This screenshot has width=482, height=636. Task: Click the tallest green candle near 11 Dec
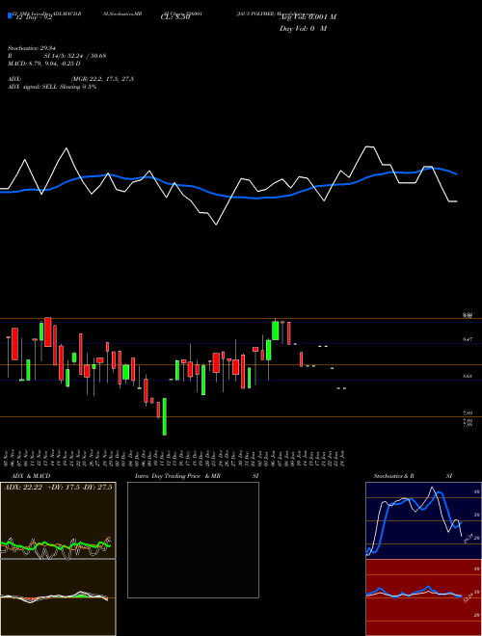click(164, 416)
